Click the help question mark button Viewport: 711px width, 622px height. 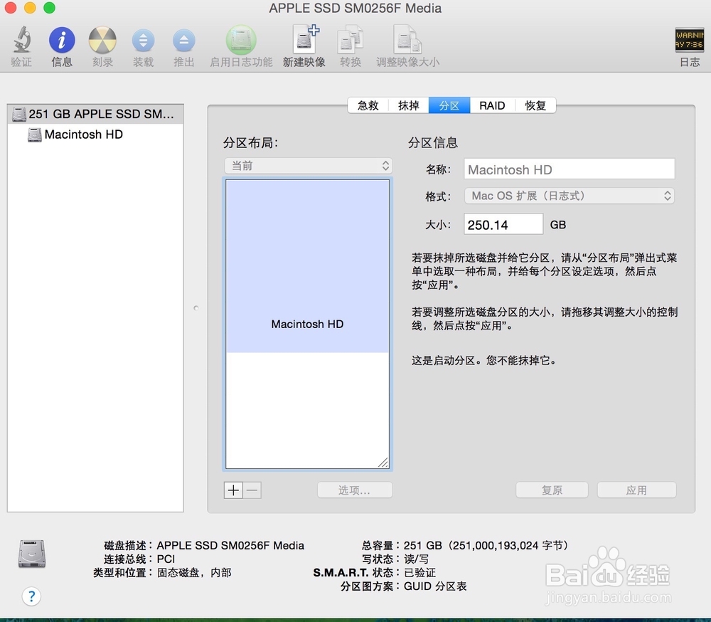32,596
